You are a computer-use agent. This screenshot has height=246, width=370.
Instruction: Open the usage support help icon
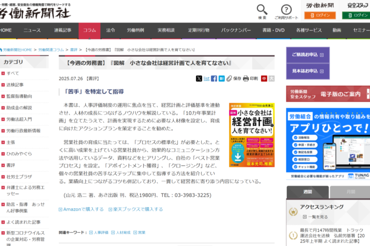pos(286,10)
